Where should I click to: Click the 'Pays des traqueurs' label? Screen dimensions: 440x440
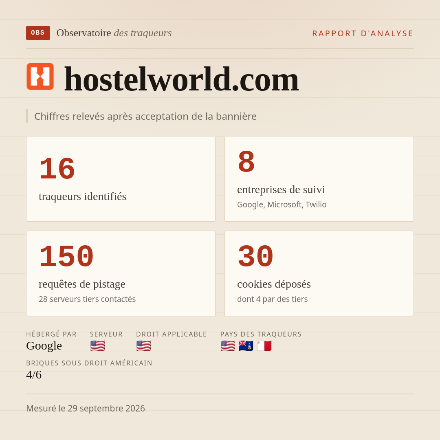[261, 334]
